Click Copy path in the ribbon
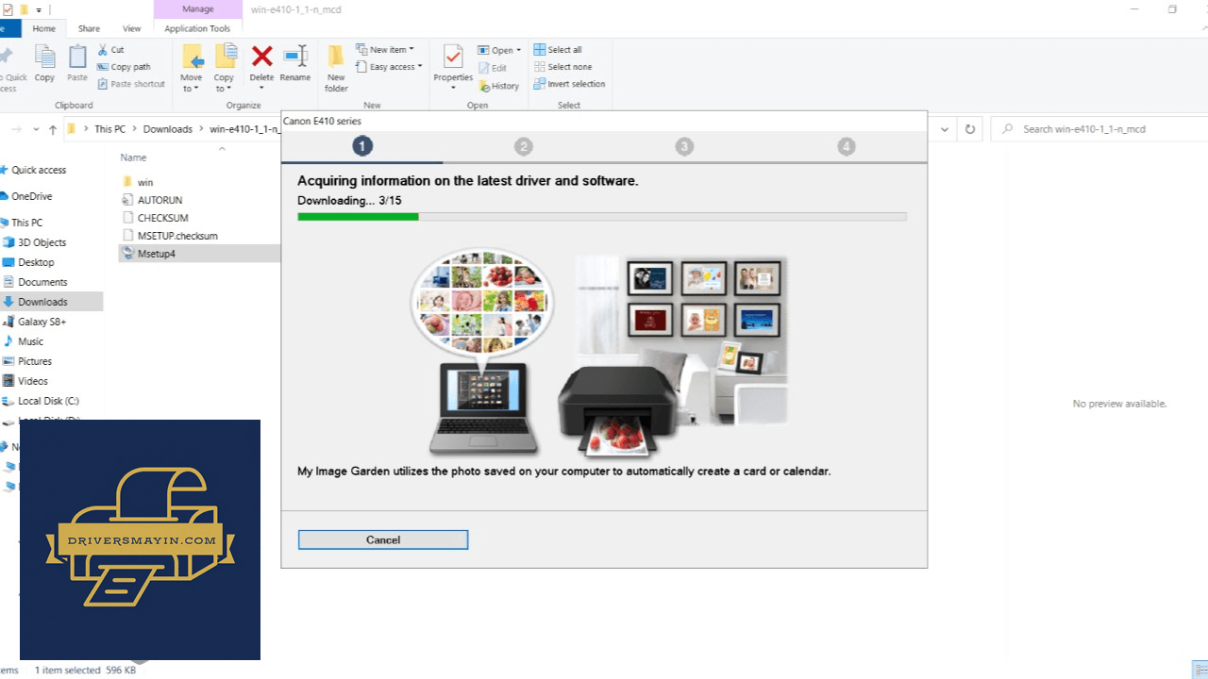Viewport: 1208px width, 679px height. click(124, 67)
